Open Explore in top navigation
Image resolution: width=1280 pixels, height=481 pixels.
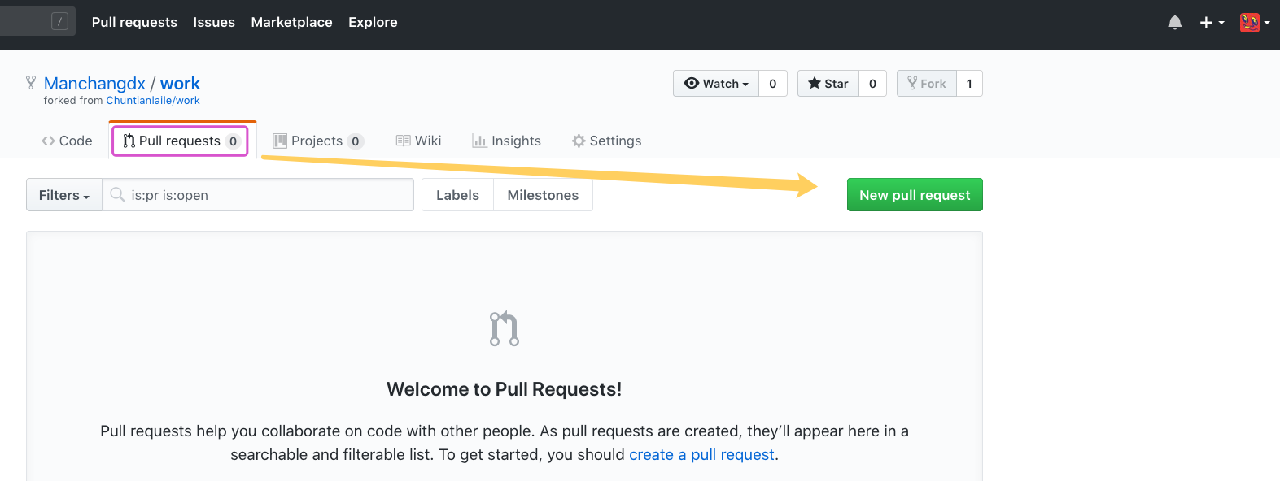point(373,22)
